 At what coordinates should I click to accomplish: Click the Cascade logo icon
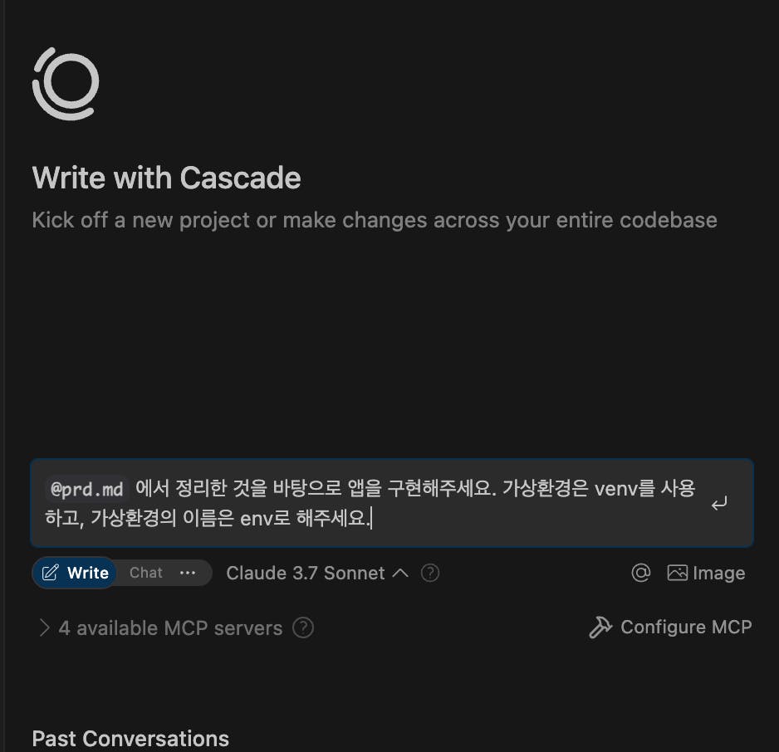click(66, 83)
